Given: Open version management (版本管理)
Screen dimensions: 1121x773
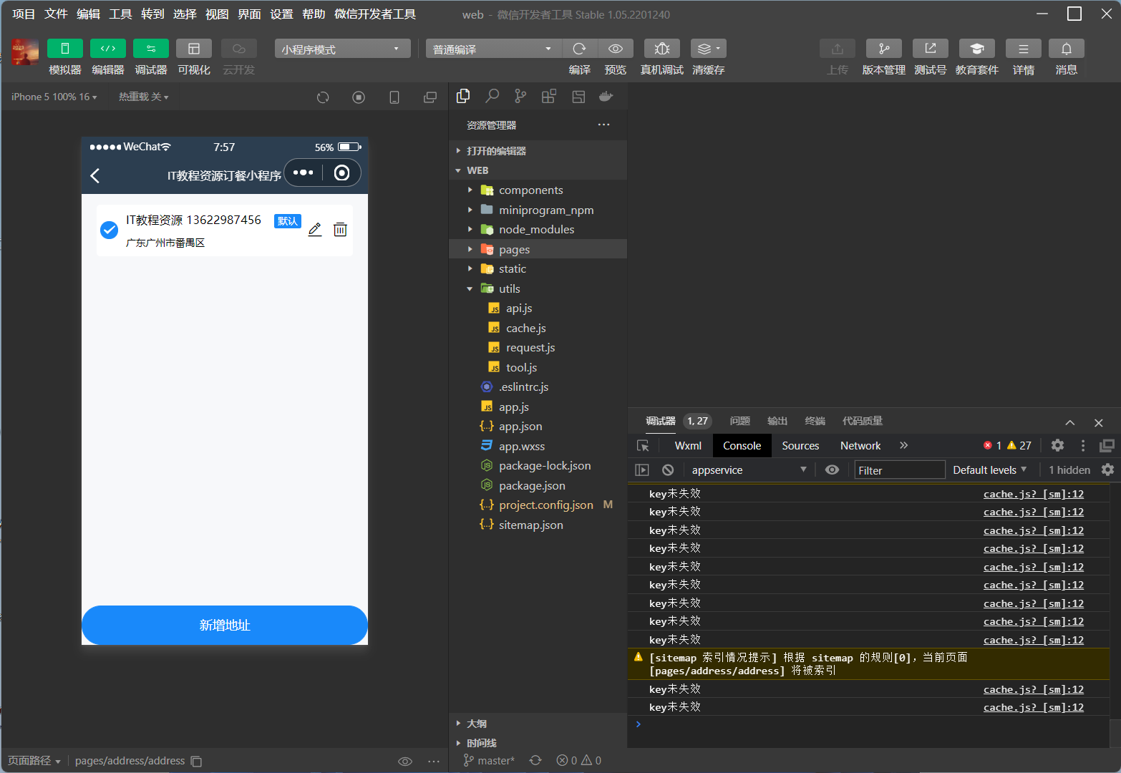Looking at the screenshot, I should tap(884, 48).
